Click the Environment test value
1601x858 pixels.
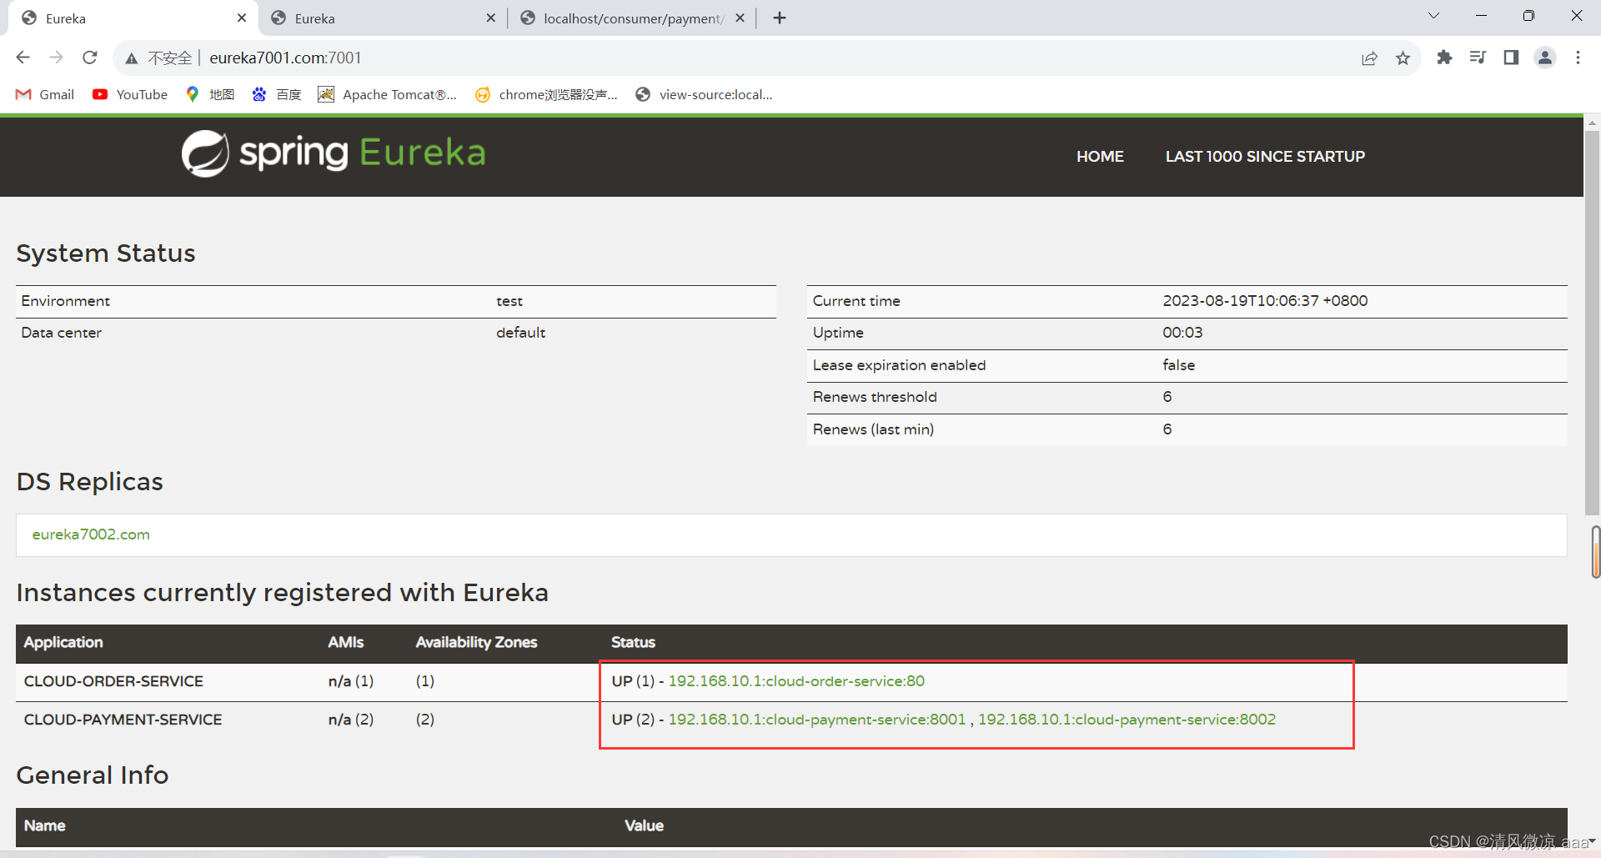[509, 301]
